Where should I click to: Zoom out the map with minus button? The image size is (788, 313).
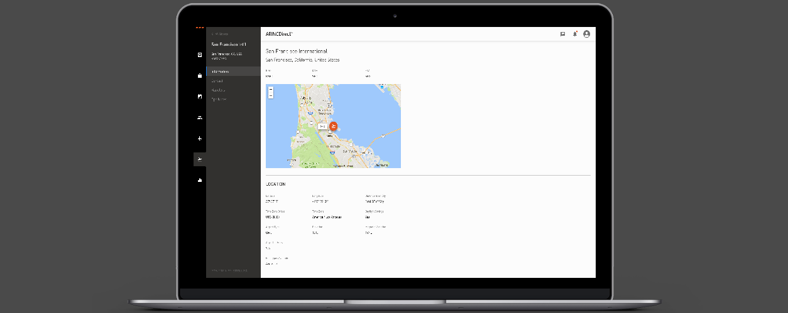[271, 96]
